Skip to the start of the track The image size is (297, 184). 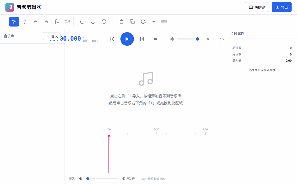(112, 39)
